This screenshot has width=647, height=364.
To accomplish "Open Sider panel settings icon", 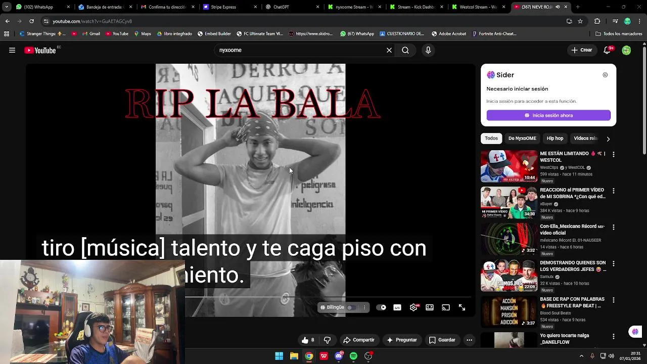I will click(605, 75).
